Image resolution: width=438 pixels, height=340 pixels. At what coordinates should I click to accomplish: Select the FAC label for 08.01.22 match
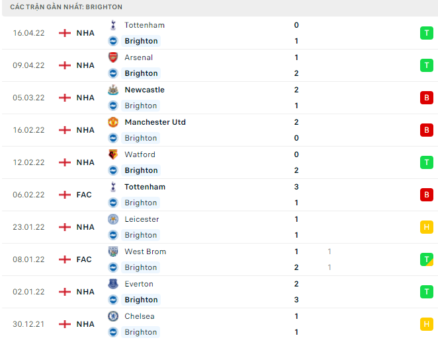pyautogui.click(x=84, y=259)
